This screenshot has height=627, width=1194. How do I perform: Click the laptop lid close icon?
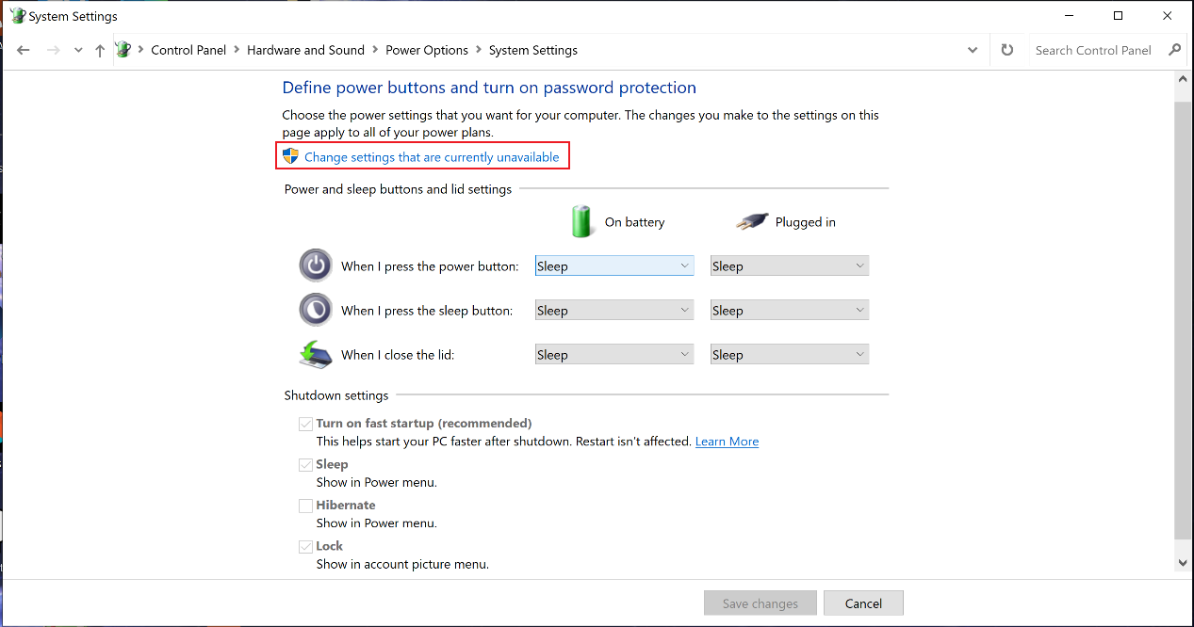click(316, 354)
